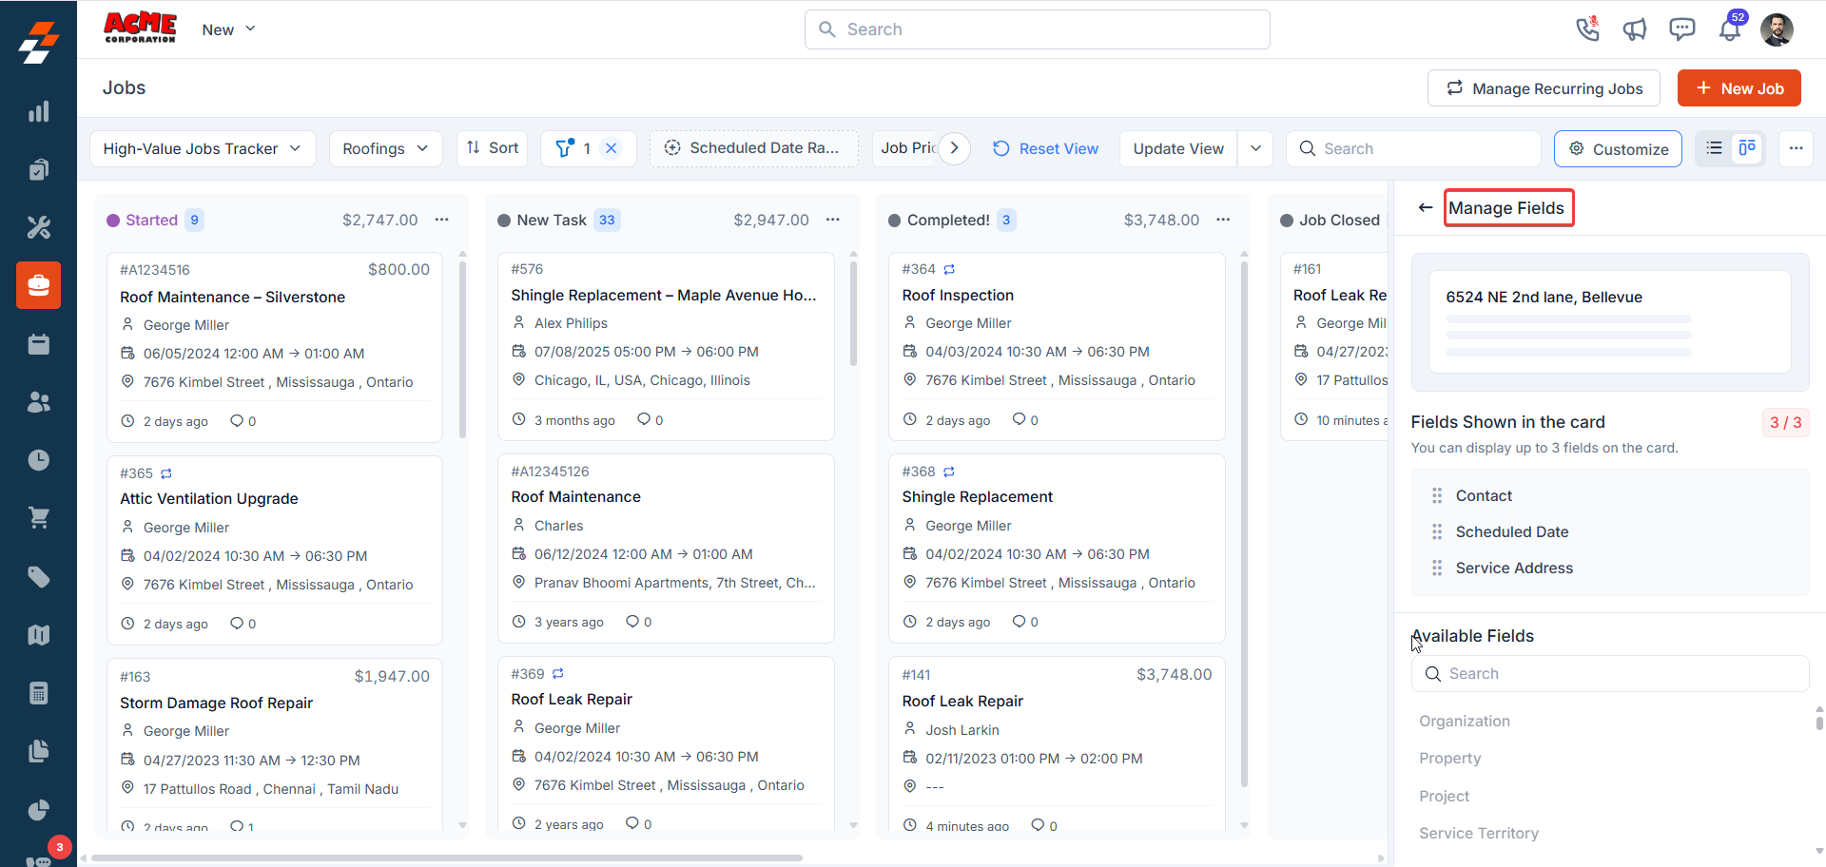Click the drag handle for Service Address field
Viewport: 1826px width, 867px height.
1437,568
